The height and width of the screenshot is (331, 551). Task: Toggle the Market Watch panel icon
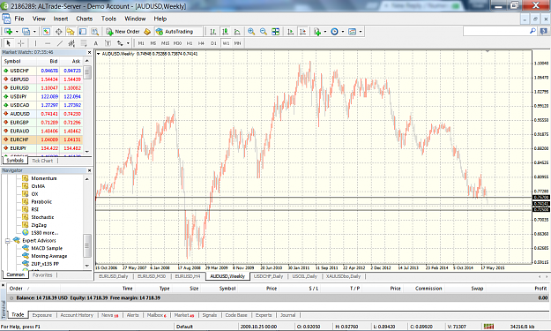coord(47,32)
